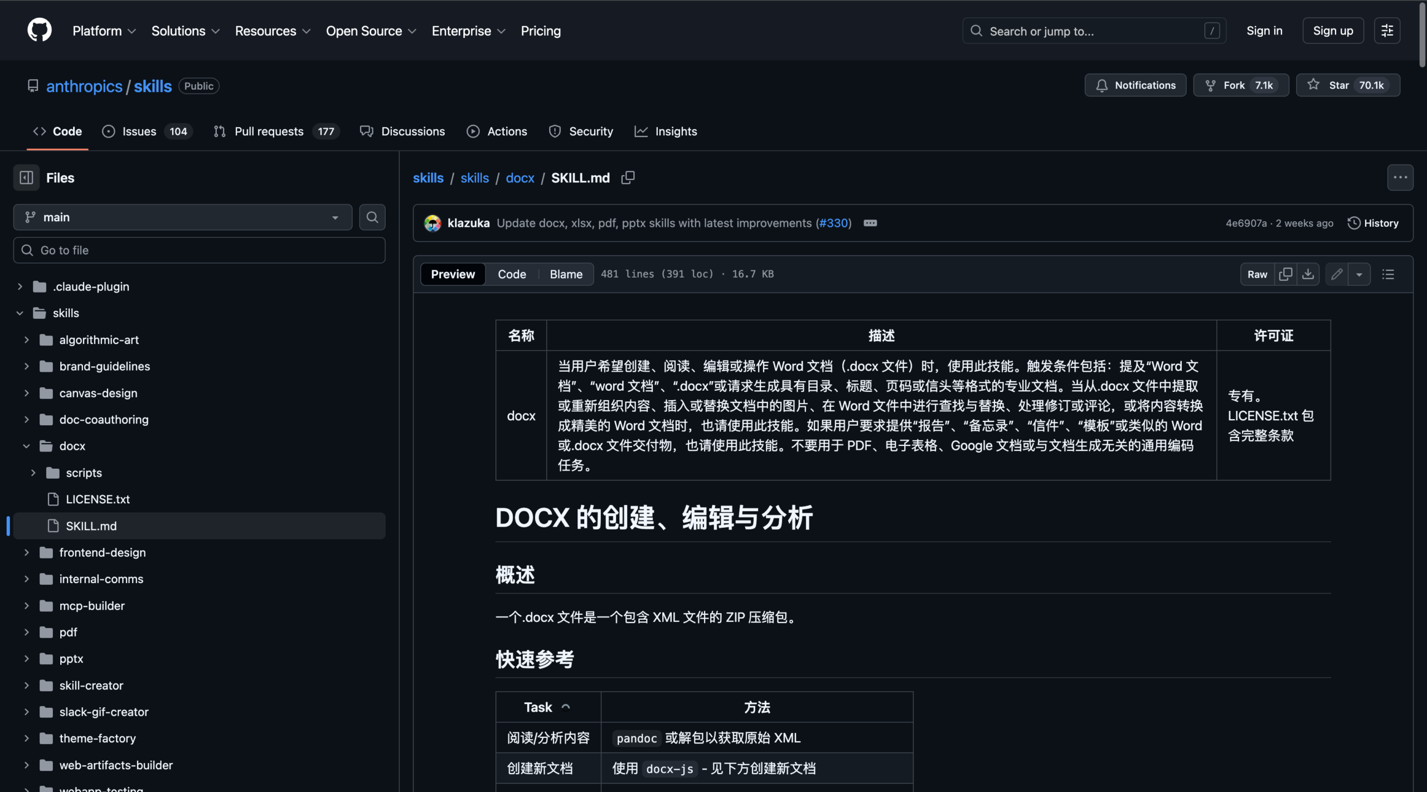Switch to the Blame tab
This screenshot has height=792, width=1427.
565,274
